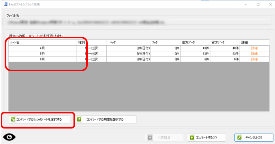This screenshot has width=275, height=144.
Task: Minimize the Excelファイルチェック結果 window
Action: click(246, 4)
